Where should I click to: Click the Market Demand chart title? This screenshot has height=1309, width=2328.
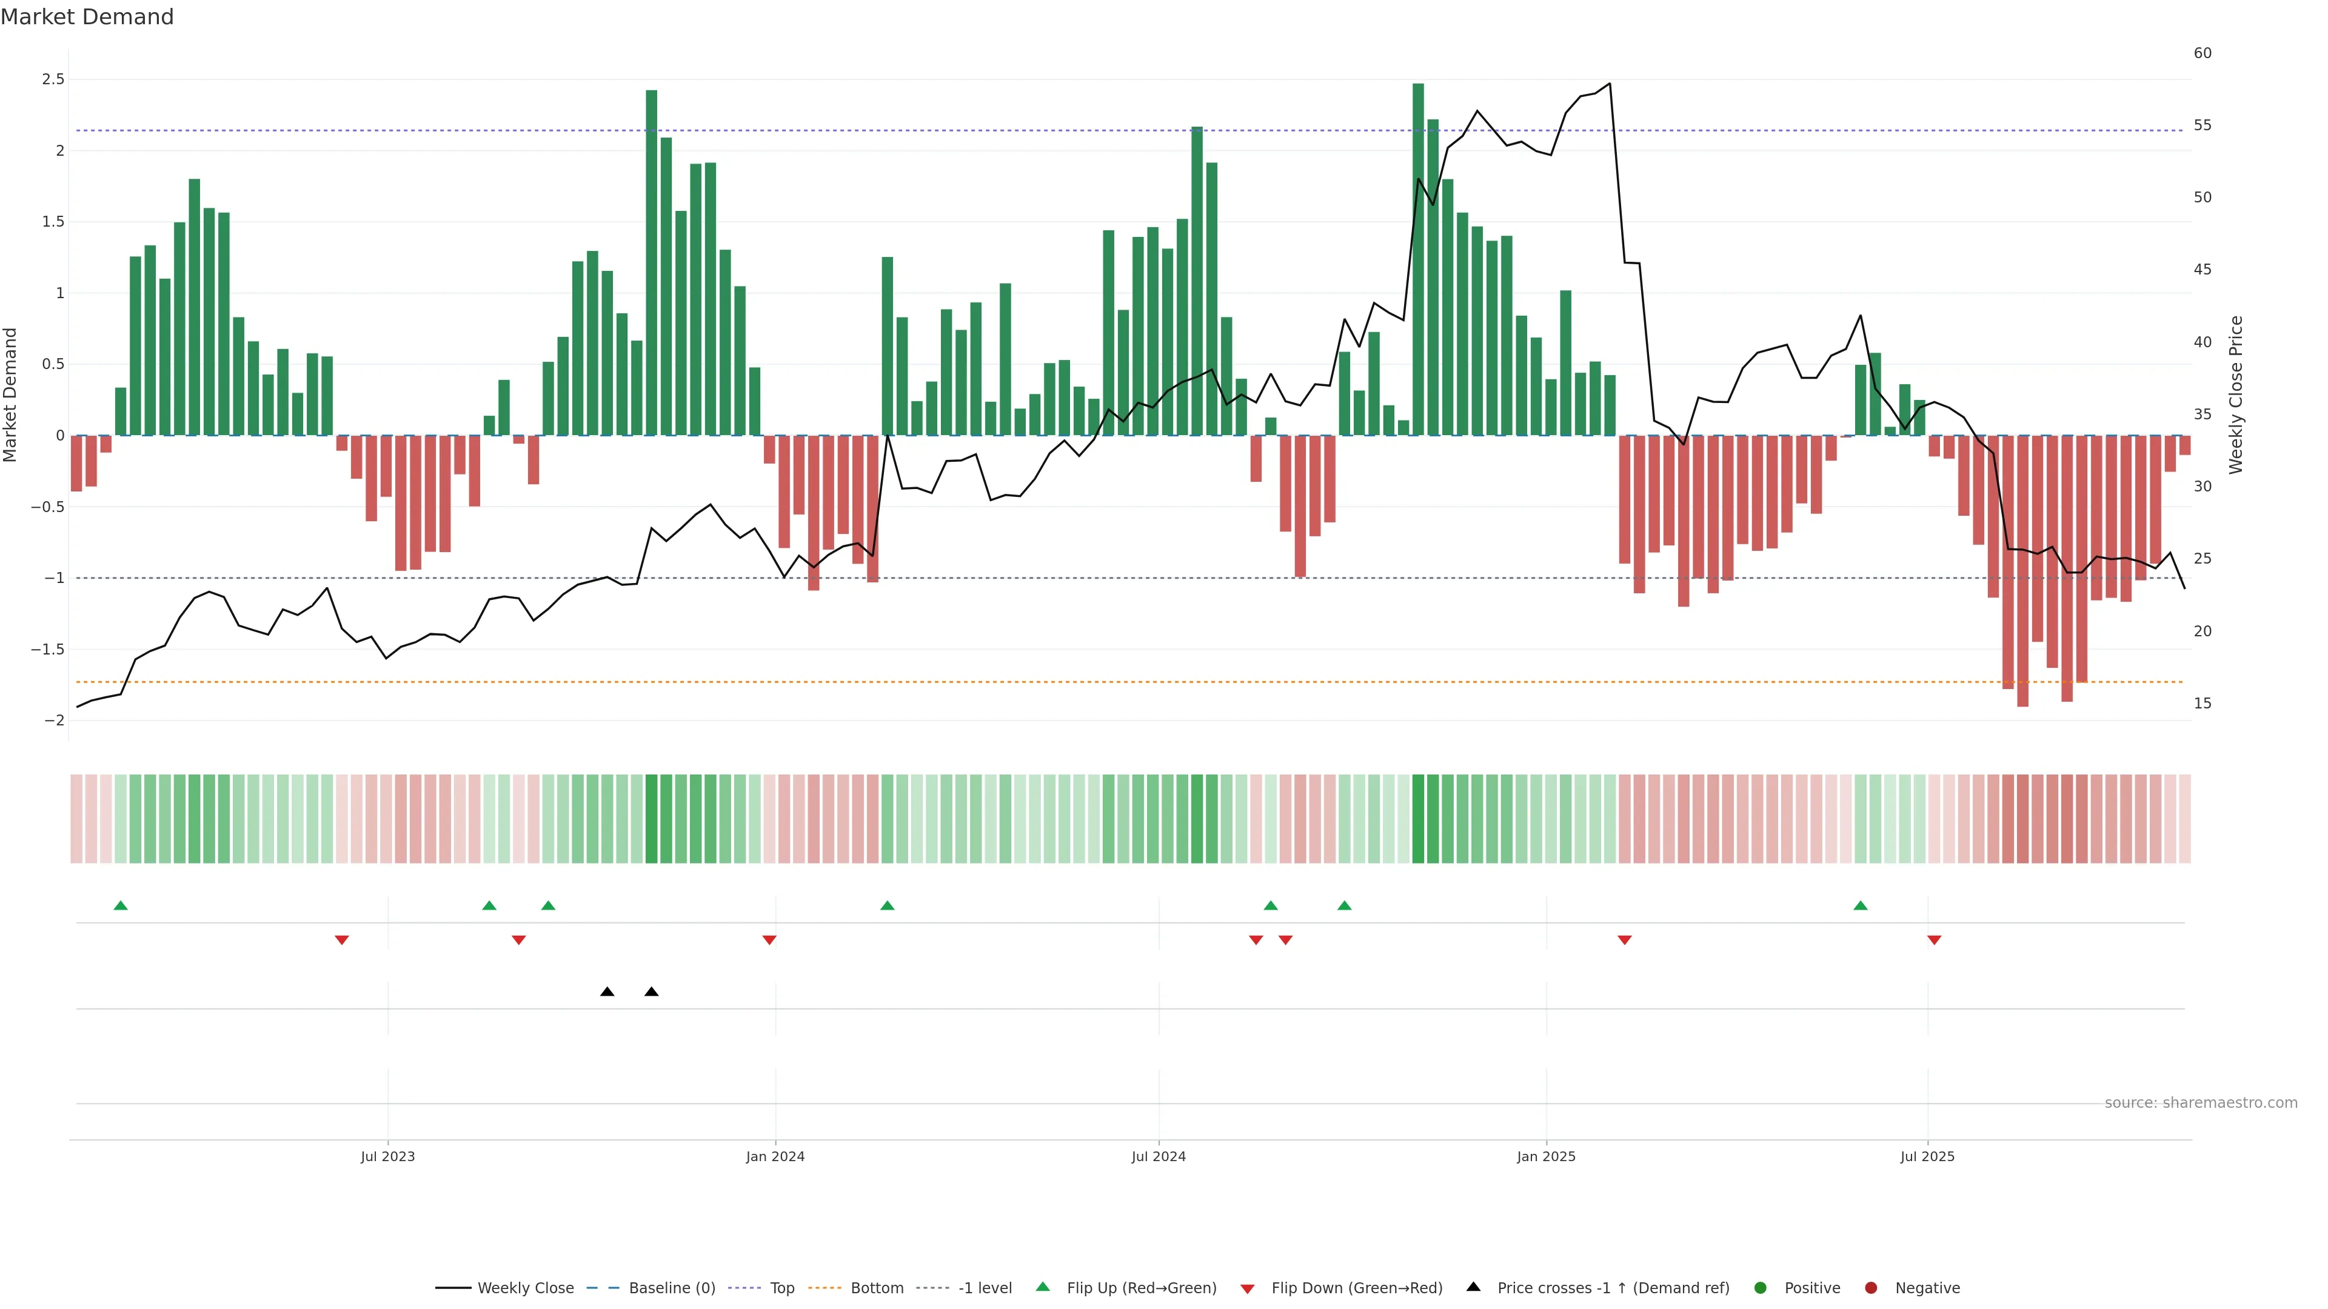pyautogui.click(x=87, y=17)
